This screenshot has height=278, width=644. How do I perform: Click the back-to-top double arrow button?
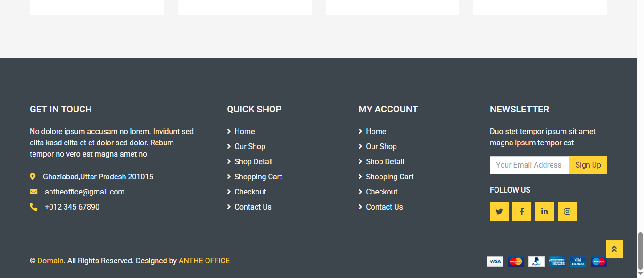point(614,249)
